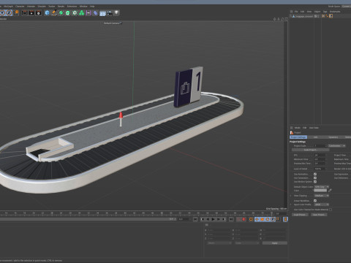Toggle the Y axis lock icon
This screenshot has width=351, height=263.
(x=2, y=12)
